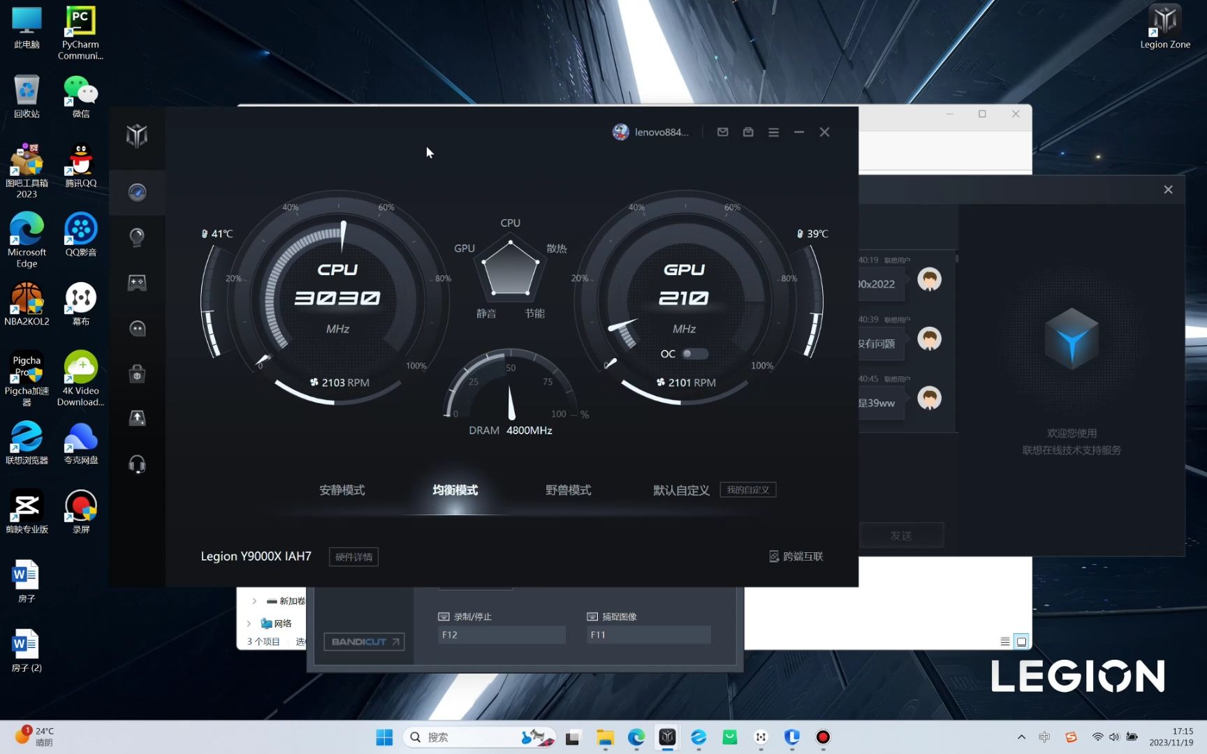The image size is (1207, 754).
Task: Switch to 安静模式 quiet mode
Action: point(342,490)
